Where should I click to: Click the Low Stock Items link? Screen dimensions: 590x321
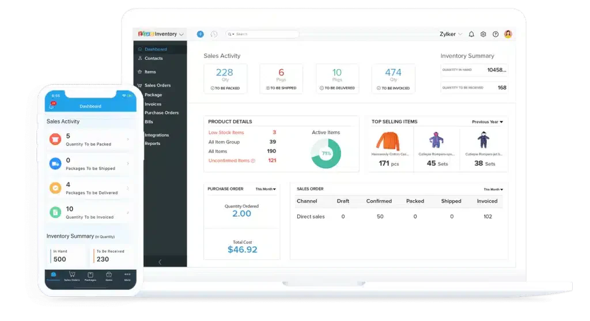click(226, 132)
